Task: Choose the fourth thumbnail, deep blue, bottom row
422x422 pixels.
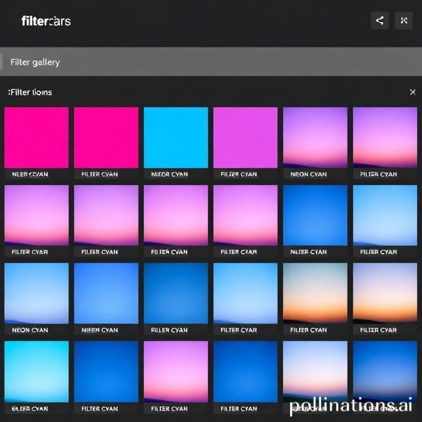Action: 246,371
